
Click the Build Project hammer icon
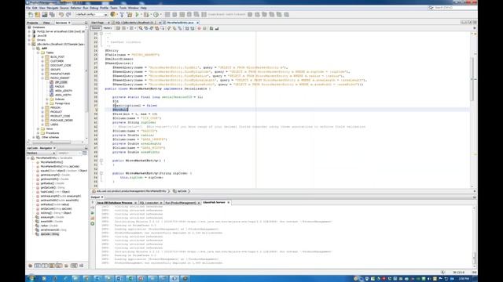click(x=122, y=14)
